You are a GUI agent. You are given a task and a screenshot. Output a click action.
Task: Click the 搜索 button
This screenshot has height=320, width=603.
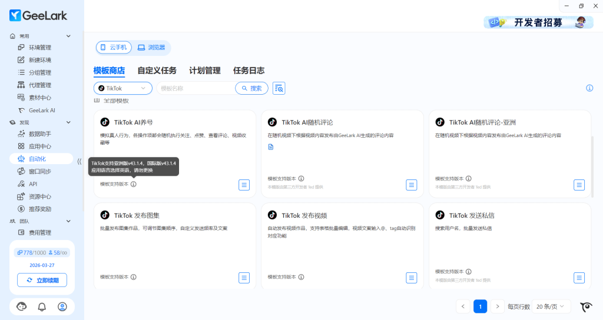click(251, 88)
